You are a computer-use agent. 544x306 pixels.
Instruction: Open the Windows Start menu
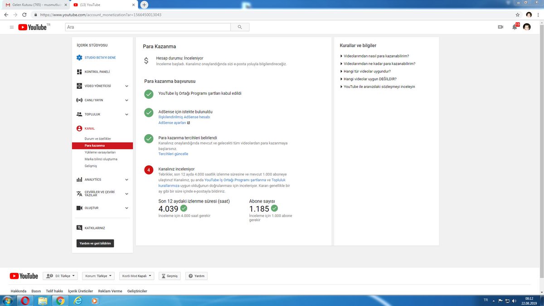(x=8, y=301)
